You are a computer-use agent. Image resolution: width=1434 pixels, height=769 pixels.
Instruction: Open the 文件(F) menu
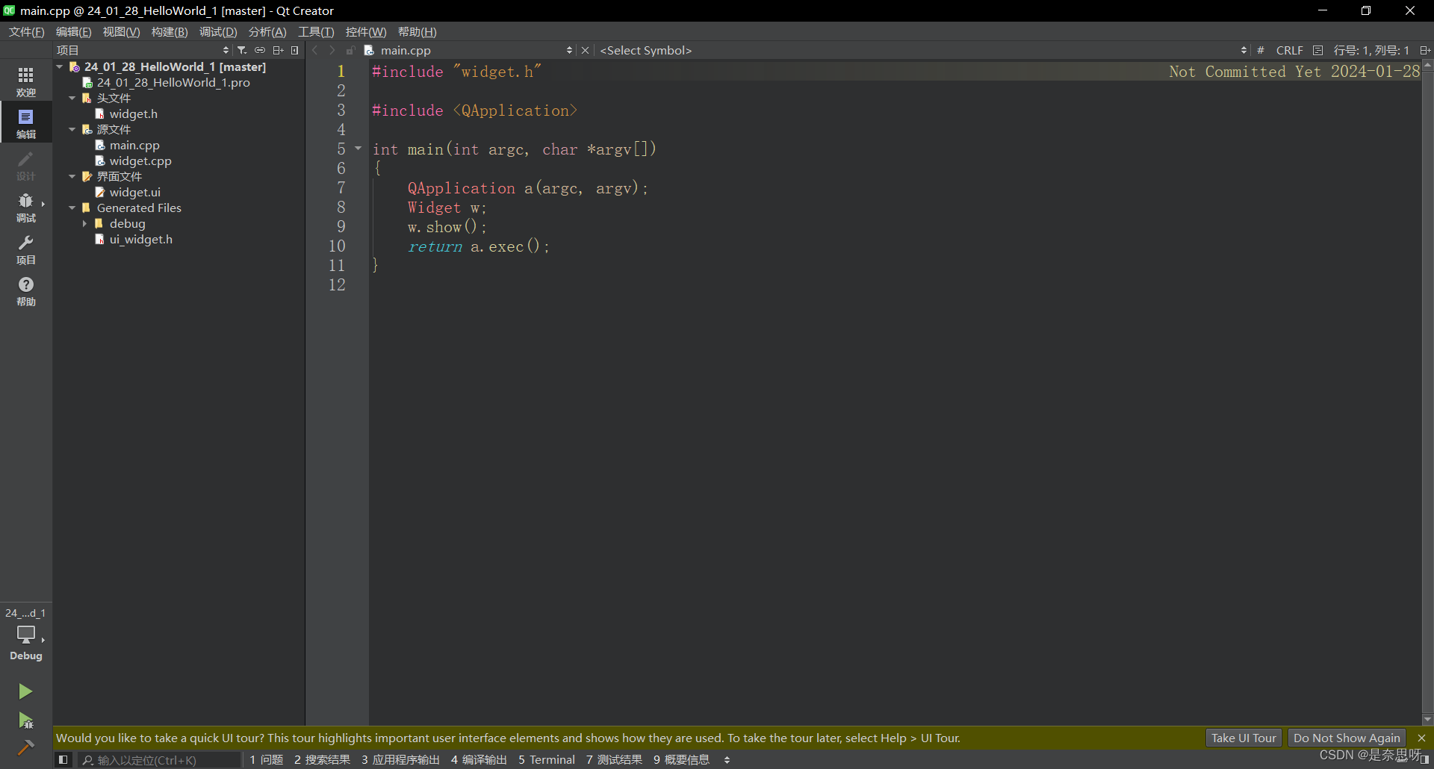(x=26, y=31)
